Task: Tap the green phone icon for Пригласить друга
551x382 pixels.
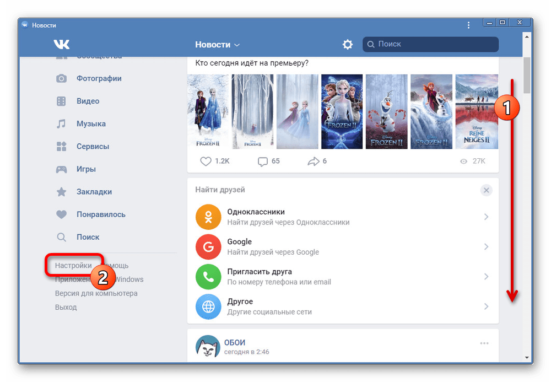Action: click(208, 277)
